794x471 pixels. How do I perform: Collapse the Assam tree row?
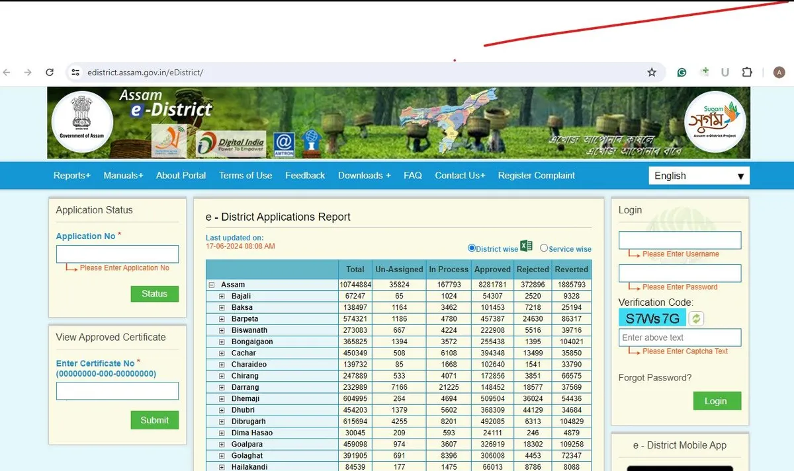(212, 285)
